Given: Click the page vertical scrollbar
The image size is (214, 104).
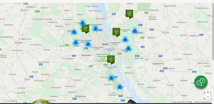Looking at the screenshot, I should coord(213,31).
